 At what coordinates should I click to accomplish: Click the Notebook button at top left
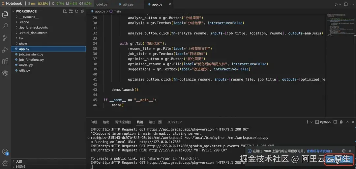pos(12,3)
